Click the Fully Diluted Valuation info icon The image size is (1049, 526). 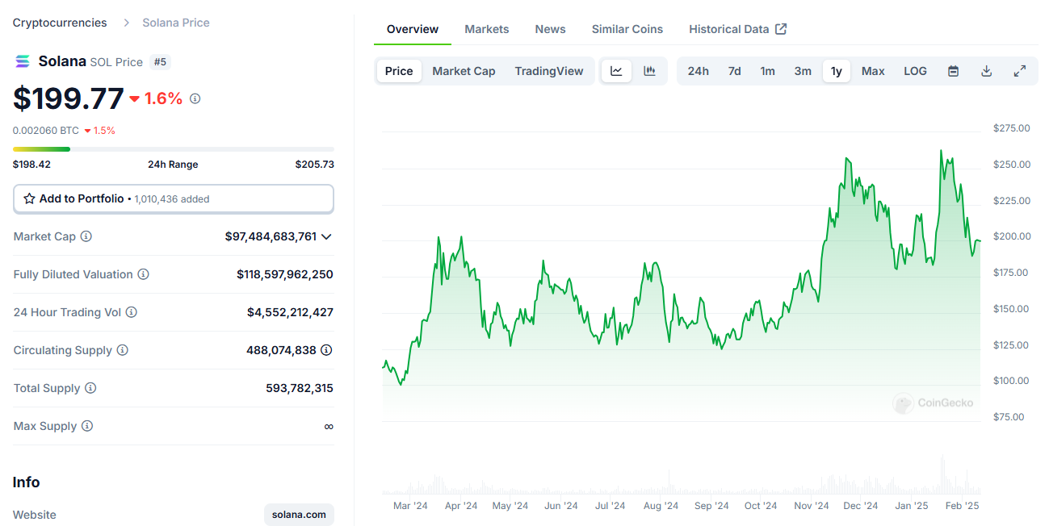pyautogui.click(x=143, y=274)
